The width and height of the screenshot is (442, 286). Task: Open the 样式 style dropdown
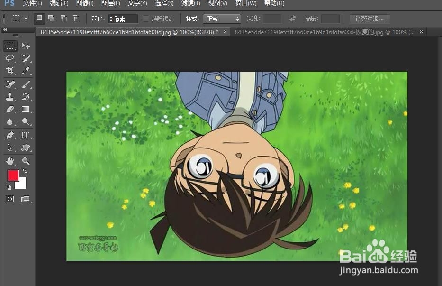[222, 18]
